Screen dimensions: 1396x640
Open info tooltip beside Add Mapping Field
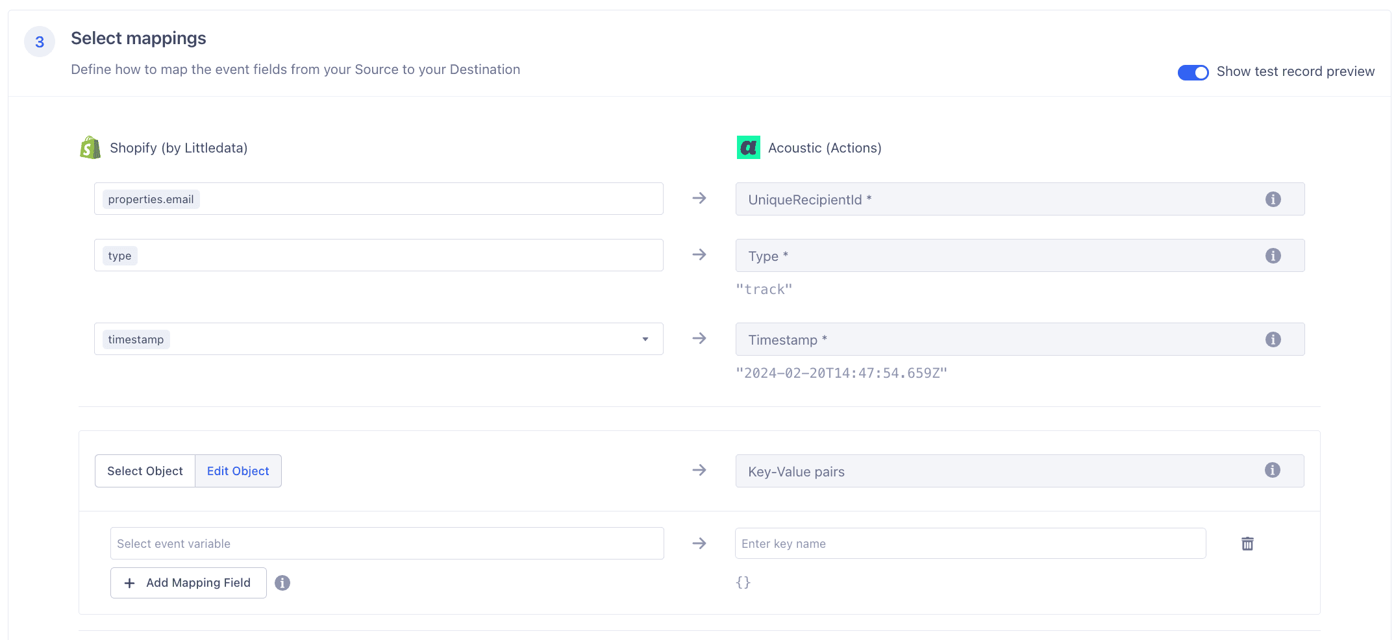pos(282,583)
